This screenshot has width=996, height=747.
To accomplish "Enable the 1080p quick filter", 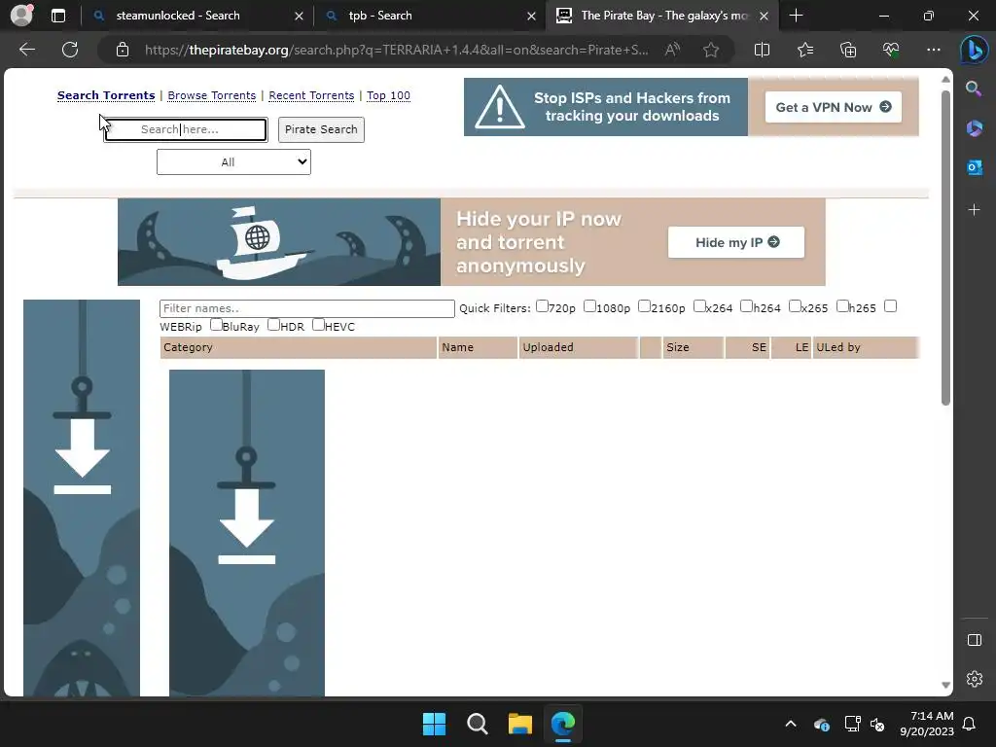I will tap(589, 306).
